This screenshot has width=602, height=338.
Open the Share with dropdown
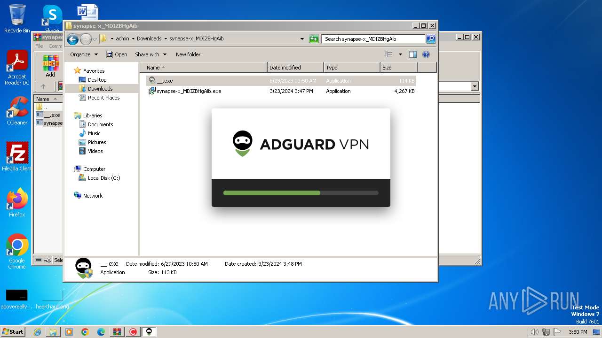click(x=150, y=54)
